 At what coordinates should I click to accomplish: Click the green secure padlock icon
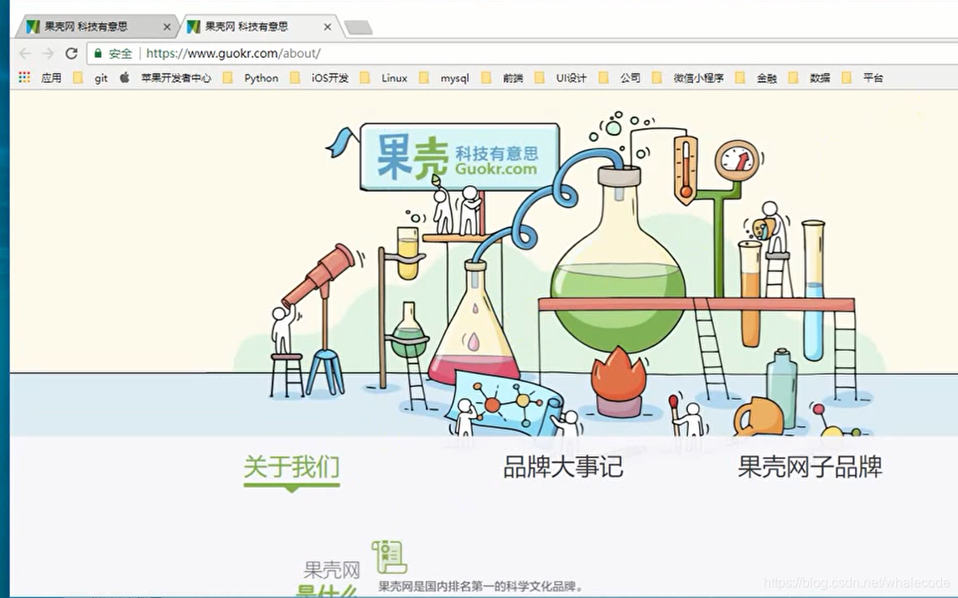point(98,54)
